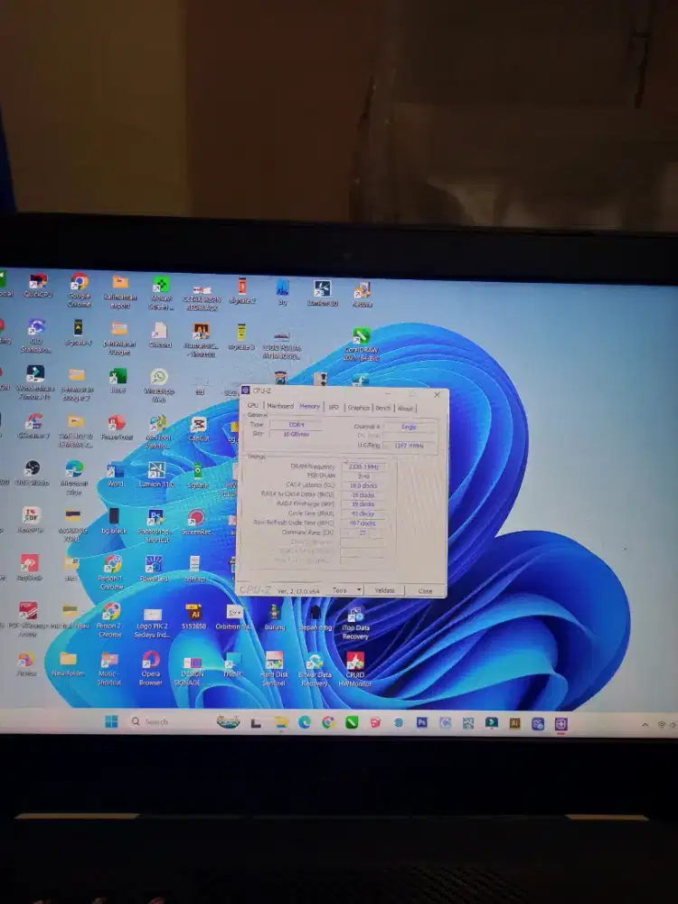Open the Mainboard tab in CPU-Z
678x904 pixels.
280,406
